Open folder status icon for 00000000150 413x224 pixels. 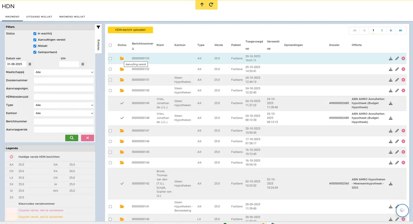point(122,91)
